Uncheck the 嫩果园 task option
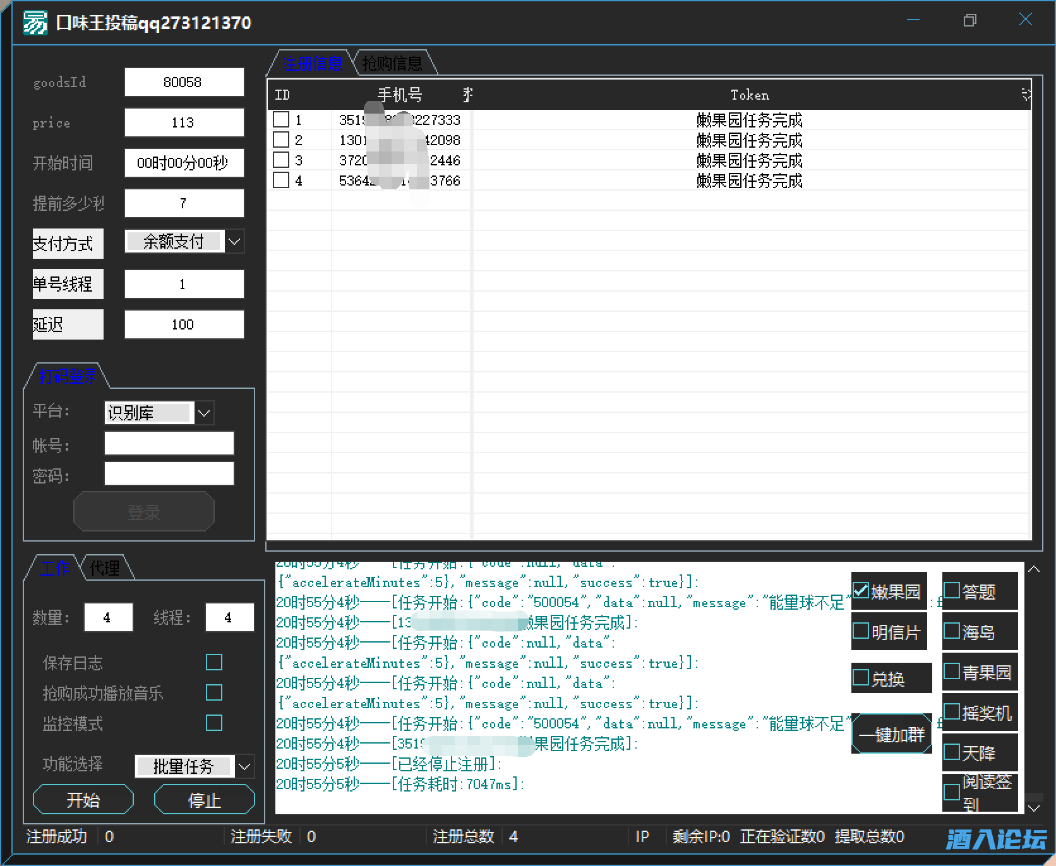The height and width of the screenshot is (866, 1056). (x=861, y=591)
